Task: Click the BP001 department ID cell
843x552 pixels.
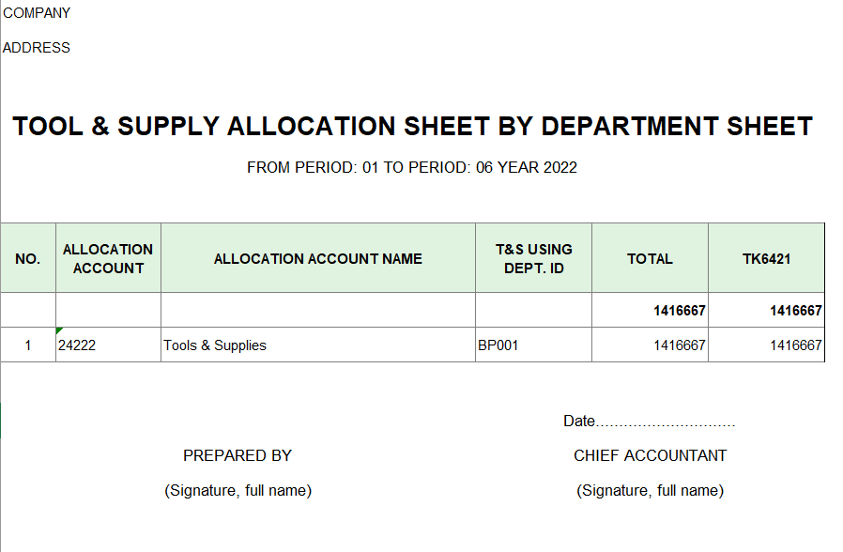Action: click(x=498, y=345)
